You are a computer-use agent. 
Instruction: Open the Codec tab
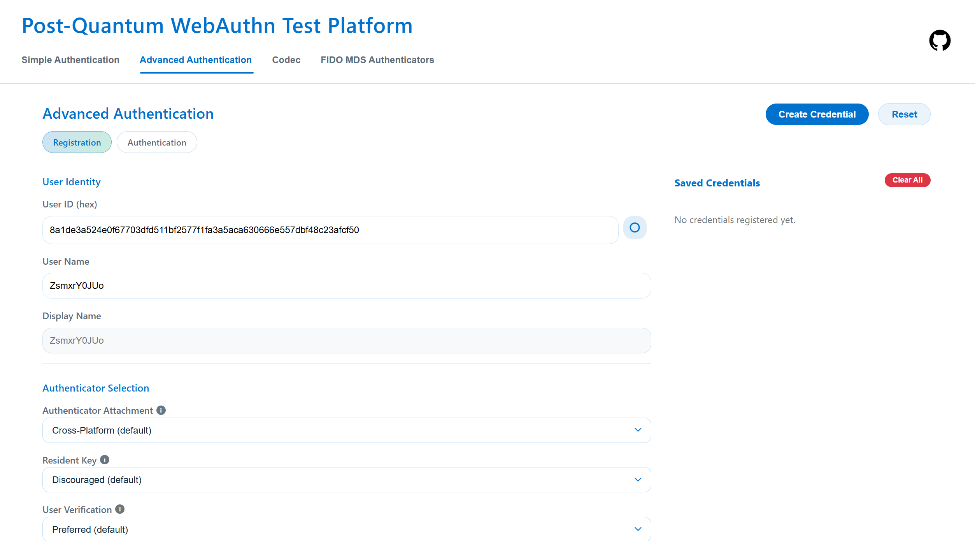pyautogui.click(x=286, y=60)
